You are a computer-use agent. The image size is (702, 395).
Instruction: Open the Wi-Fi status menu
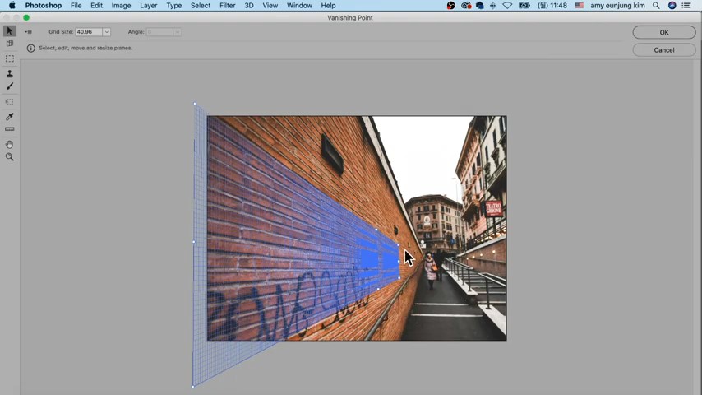507,6
